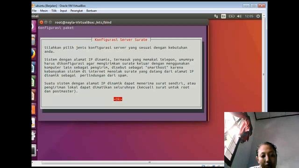Open the Ubuntu Dash search icon
Viewport: 299px width, 168px height.
[x=34, y=26]
